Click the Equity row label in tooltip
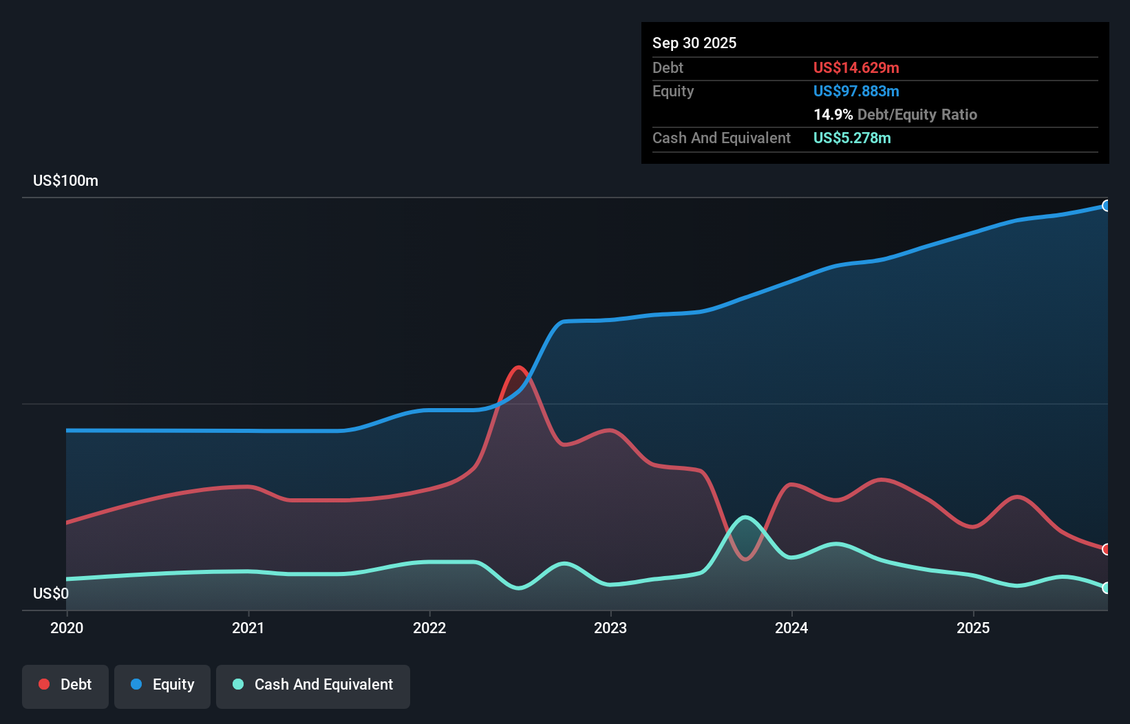The image size is (1130, 724). click(x=673, y=91)
